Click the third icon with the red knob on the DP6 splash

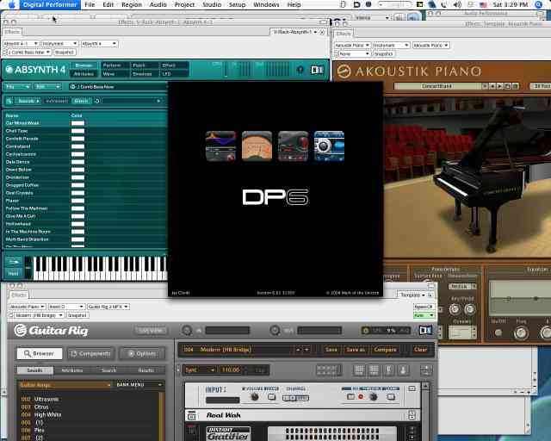[293, 146]
